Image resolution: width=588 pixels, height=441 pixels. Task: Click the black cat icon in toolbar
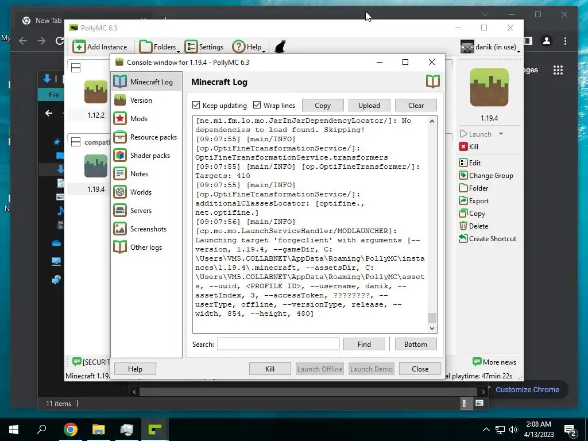coord(280,47)
